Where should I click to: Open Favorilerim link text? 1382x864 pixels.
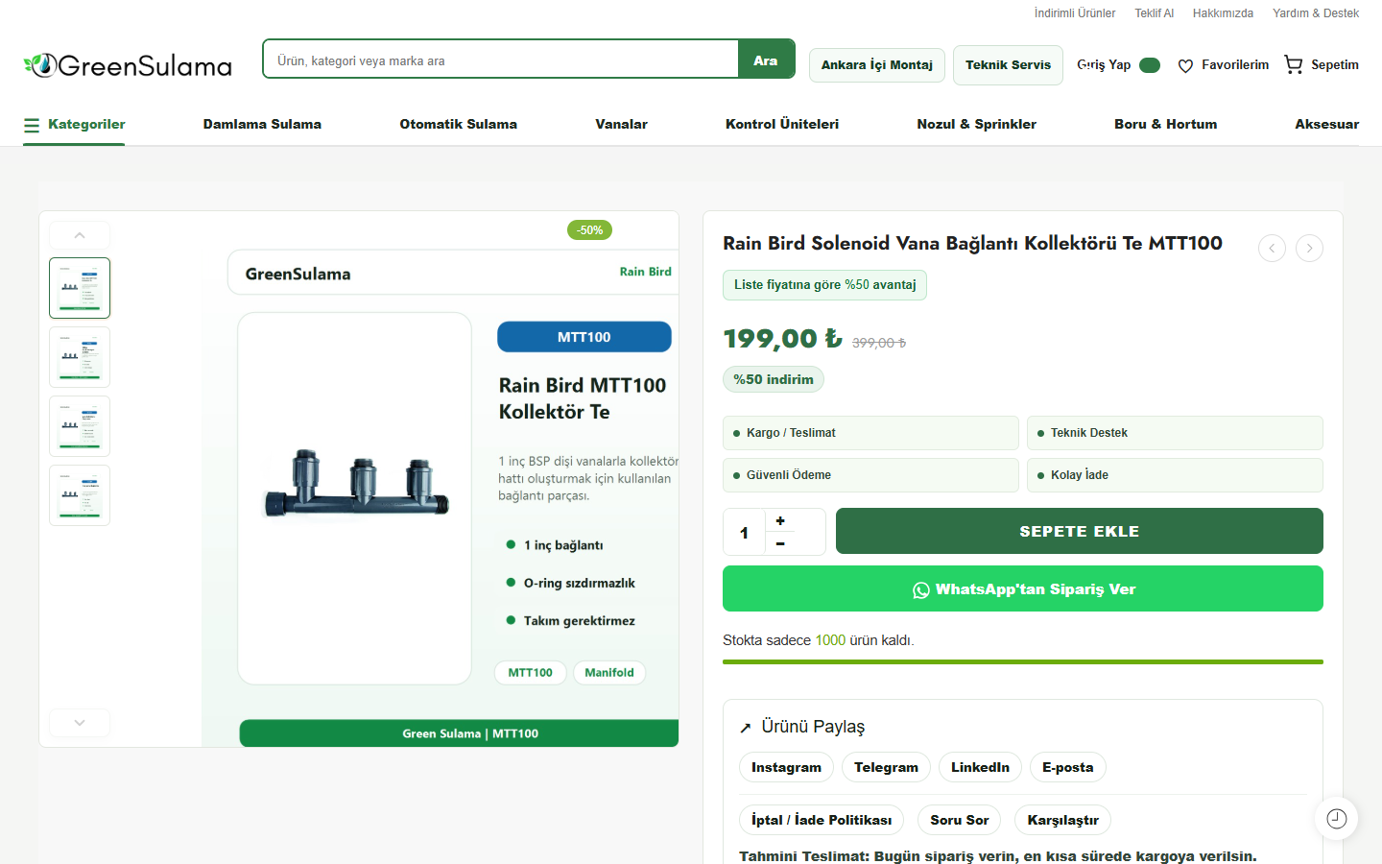click(x=1235, y=64)
